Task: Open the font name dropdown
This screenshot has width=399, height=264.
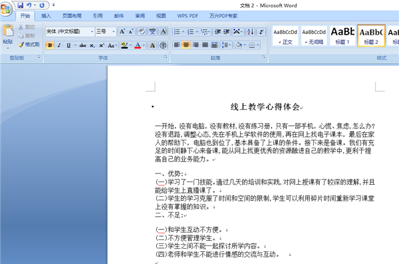Action: (x=92, y=31)
